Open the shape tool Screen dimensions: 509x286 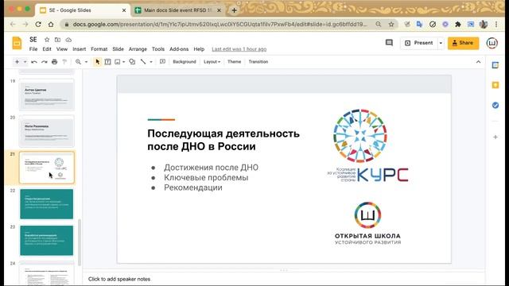(x=132, y=62)
